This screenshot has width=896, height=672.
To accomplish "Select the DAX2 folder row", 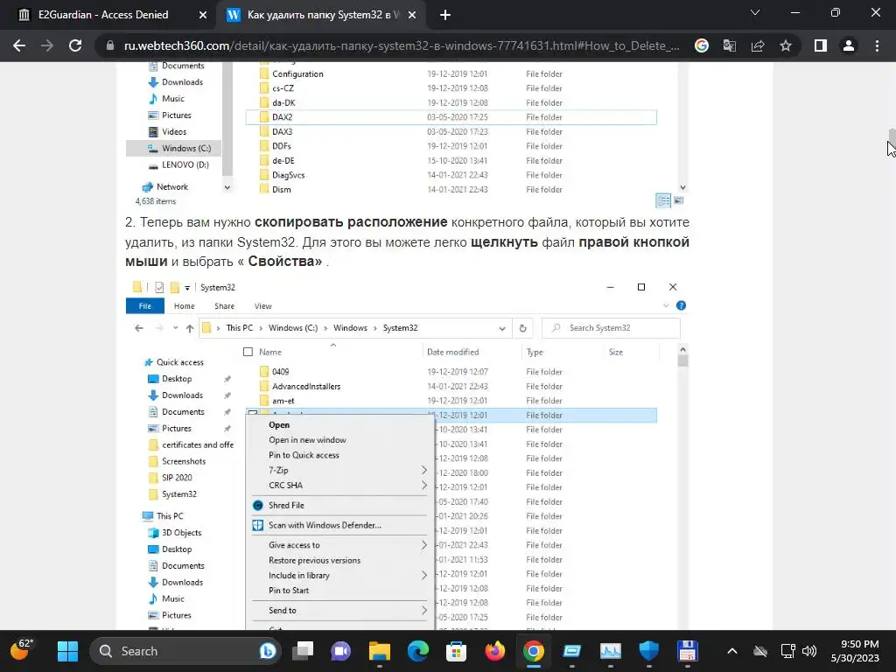I will (x=451, y=117).
